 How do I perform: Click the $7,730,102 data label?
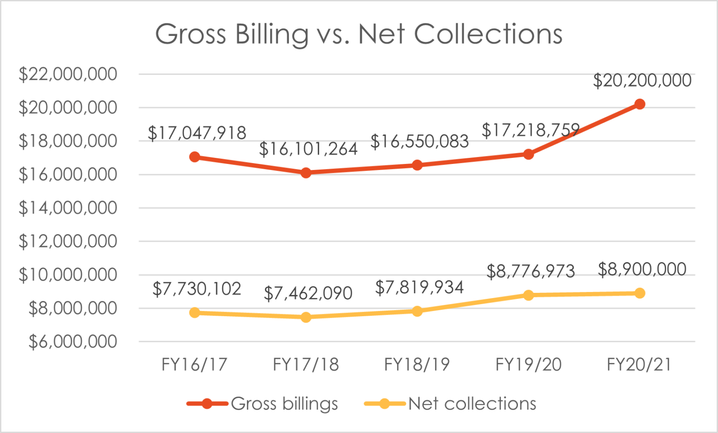(197, 289)
